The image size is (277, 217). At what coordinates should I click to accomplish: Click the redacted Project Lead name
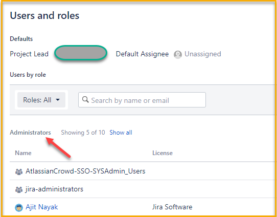(x=81, y=53)
